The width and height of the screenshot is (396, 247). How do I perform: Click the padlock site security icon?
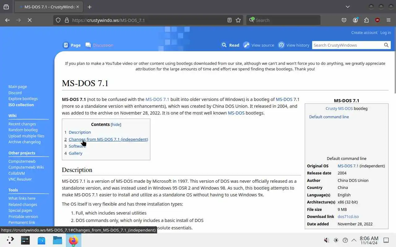[67, 20]
